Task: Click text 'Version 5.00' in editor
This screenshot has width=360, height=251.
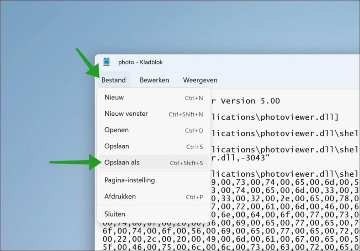Action: click(250, 101)
